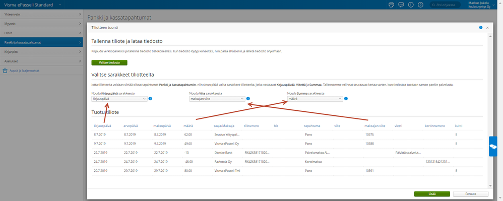Click the tilinumero column header

click(251, 125)
